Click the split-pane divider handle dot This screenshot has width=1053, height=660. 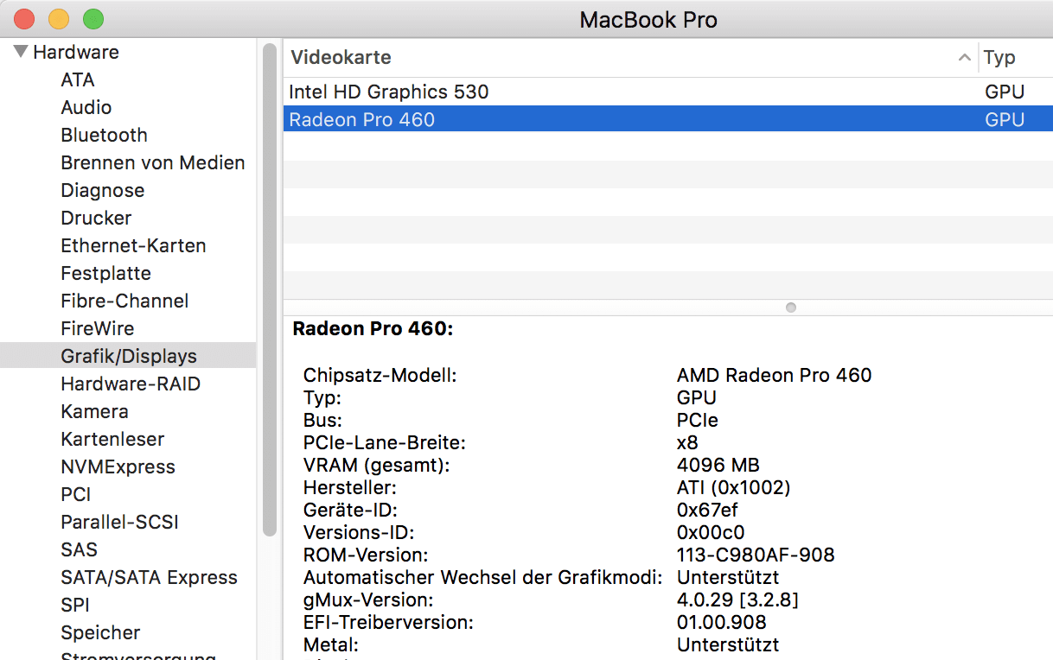(x=790, y=308)
